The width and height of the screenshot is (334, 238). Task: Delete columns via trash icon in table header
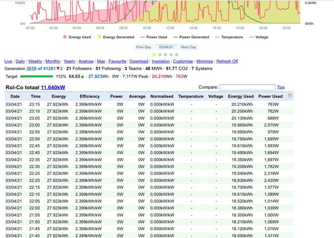(x=290, y=96)
